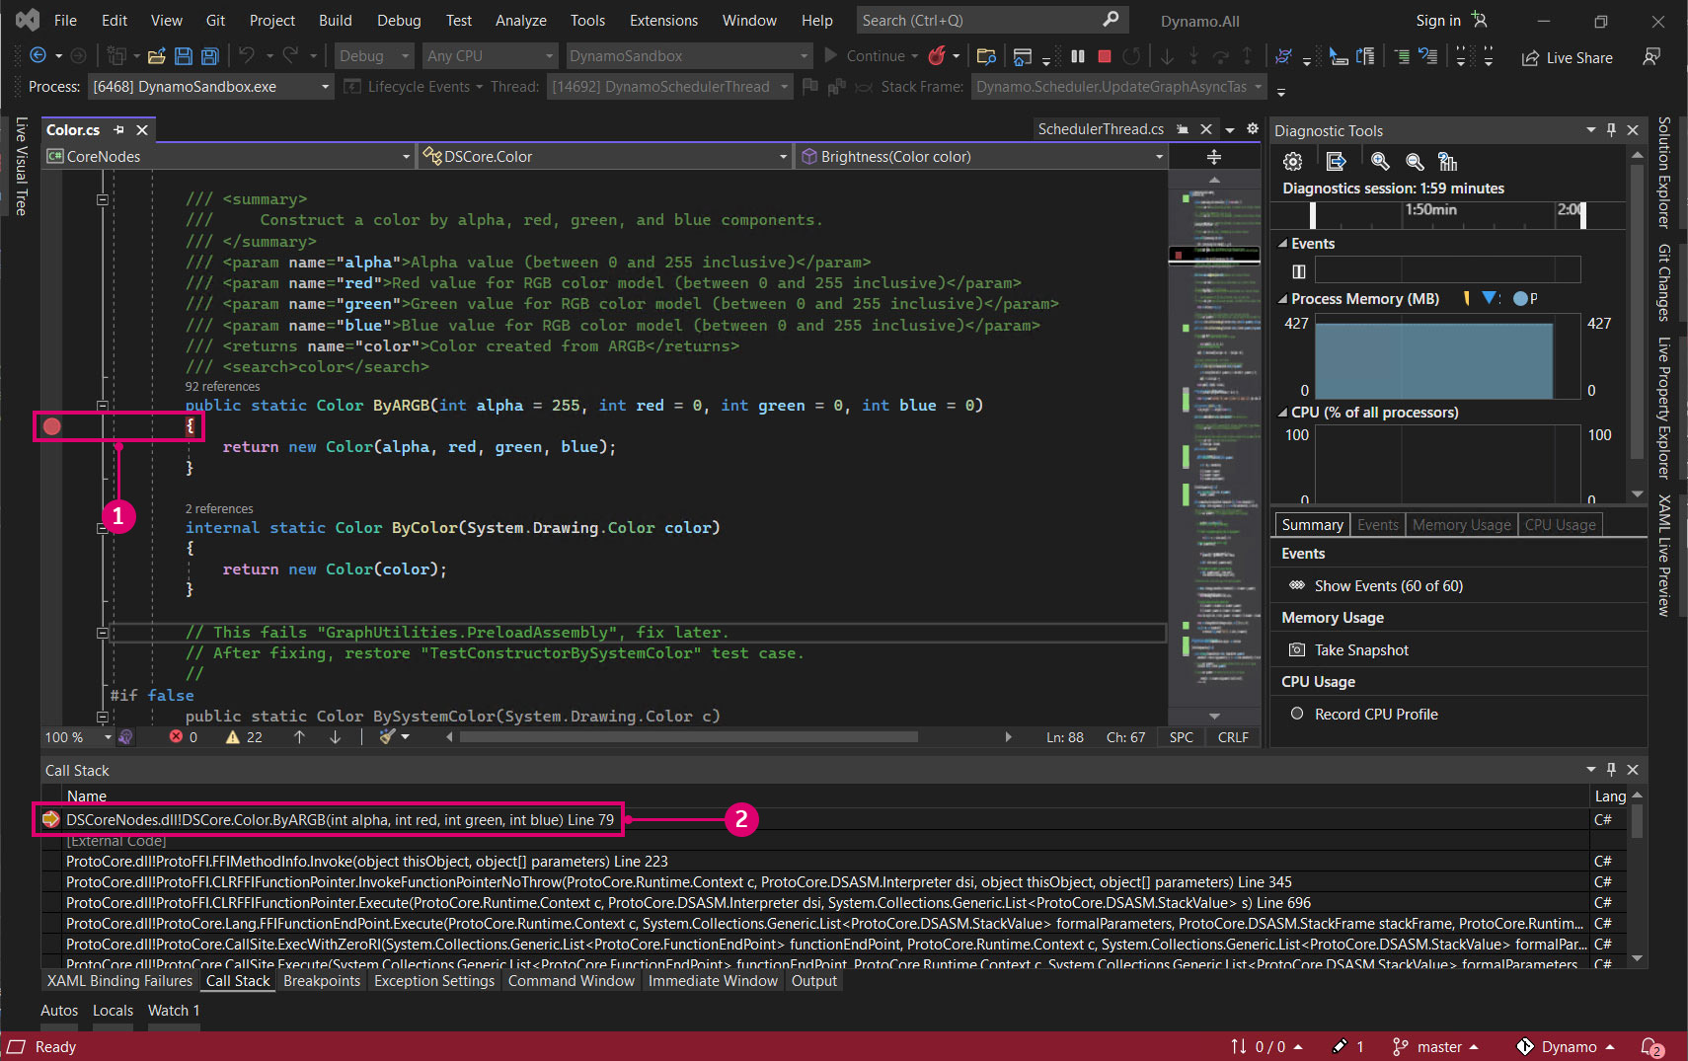Image resolution: width=1688 pixels, height=1061 pixels.
Task: Pause the events track in diagnostics
Action: click(x=1299, y=271)
